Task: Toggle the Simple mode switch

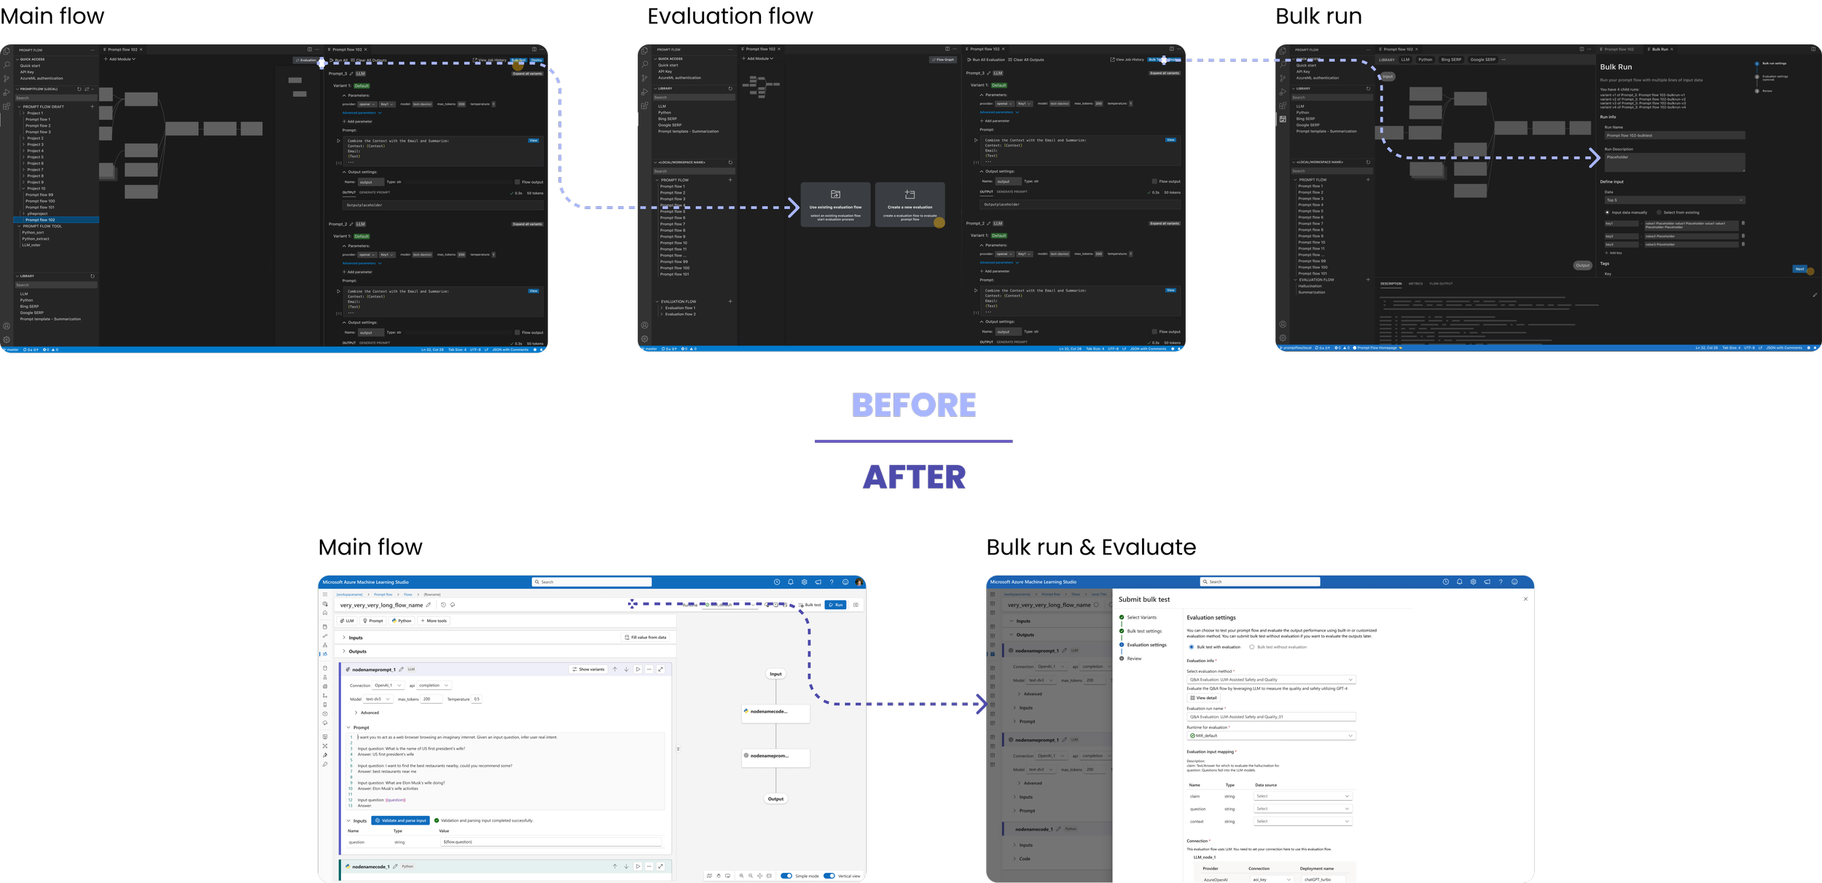Action: [786, 876]
